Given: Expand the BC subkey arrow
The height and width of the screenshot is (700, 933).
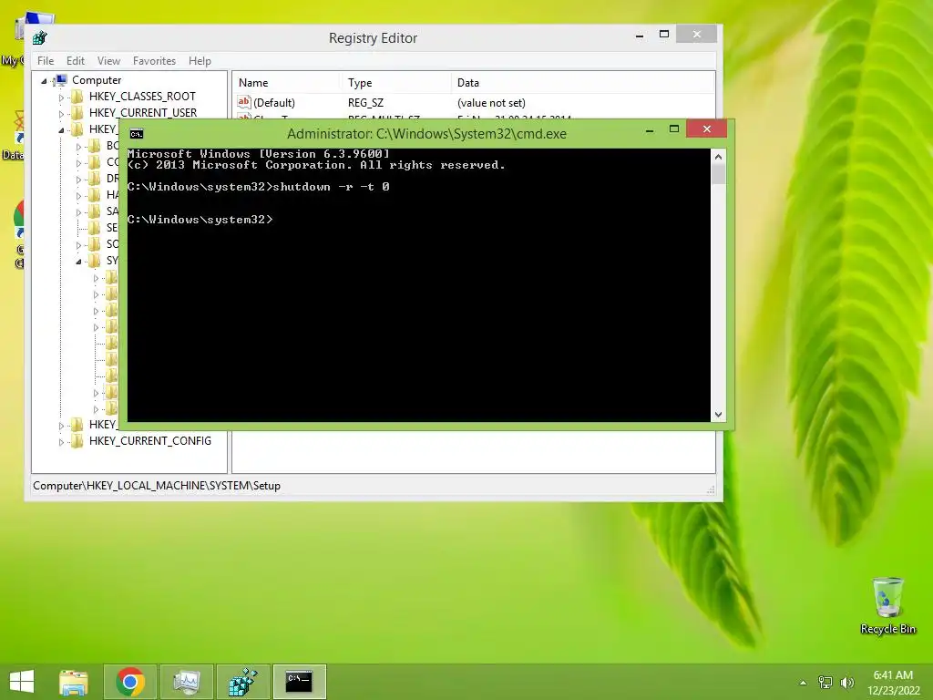Looking at the screenshot, I should coord(78,147).
